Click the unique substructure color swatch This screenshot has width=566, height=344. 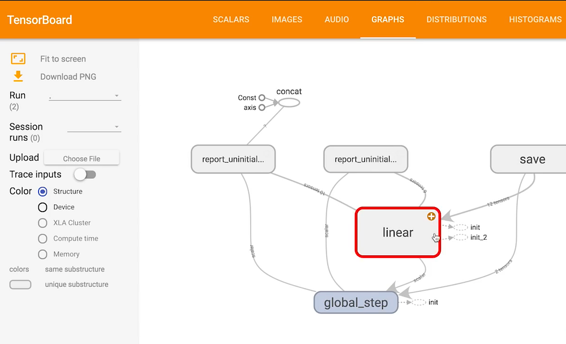click(x=20, y=284)
